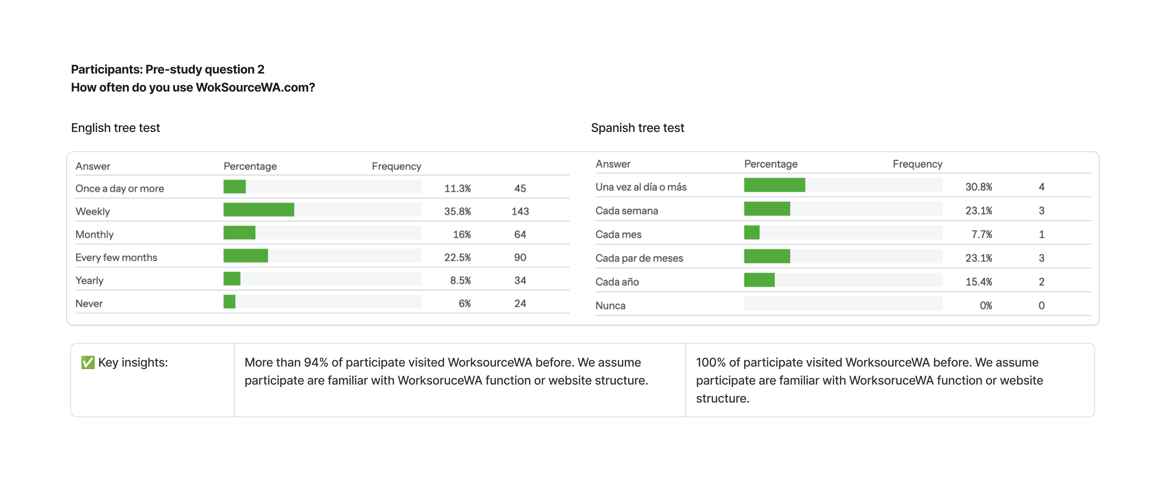Click the 35.8% value in the Weekly row
Viewport: 1166px width, 481px height.
(457, 212)
